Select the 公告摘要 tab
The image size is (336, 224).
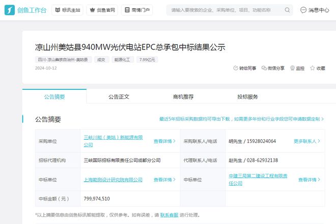click(54, 96)
